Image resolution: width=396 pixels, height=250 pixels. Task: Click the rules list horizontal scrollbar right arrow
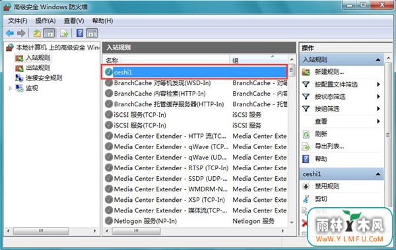[283, 231]
